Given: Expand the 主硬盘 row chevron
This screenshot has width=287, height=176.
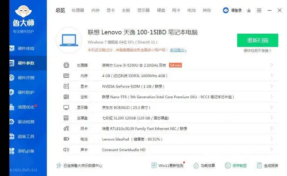Looking at the screenshot, I should [272, 118].
